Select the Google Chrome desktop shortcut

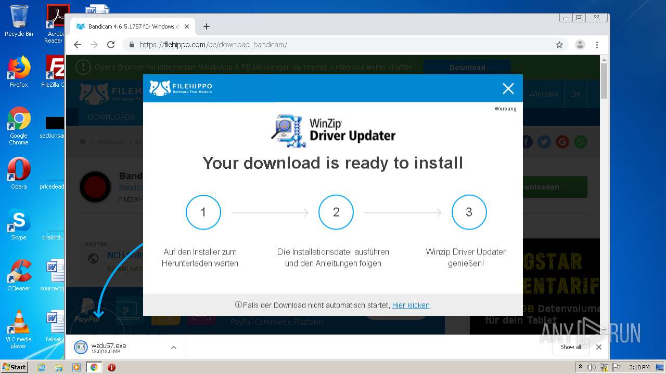19,126
